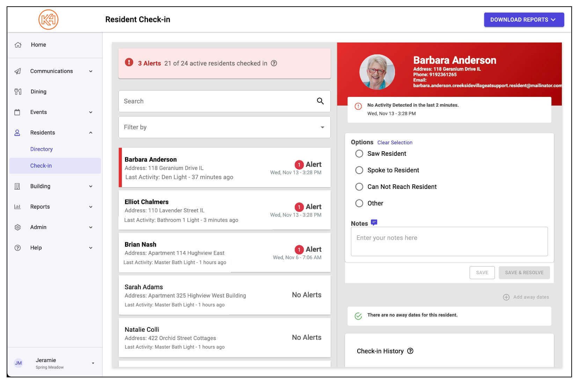Screen dimensions: 579x384
Task: Choose the Other check-in option
Action: 359,203
